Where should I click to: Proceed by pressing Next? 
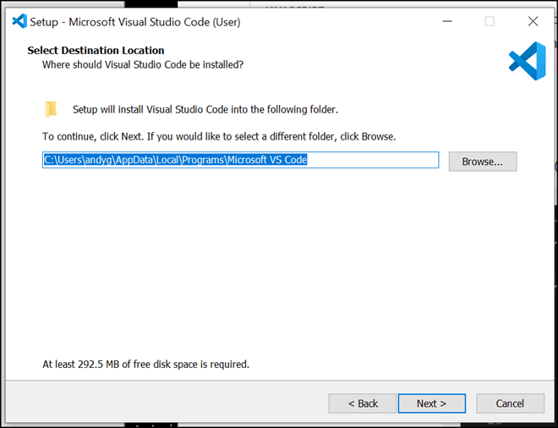coord(431,403)
